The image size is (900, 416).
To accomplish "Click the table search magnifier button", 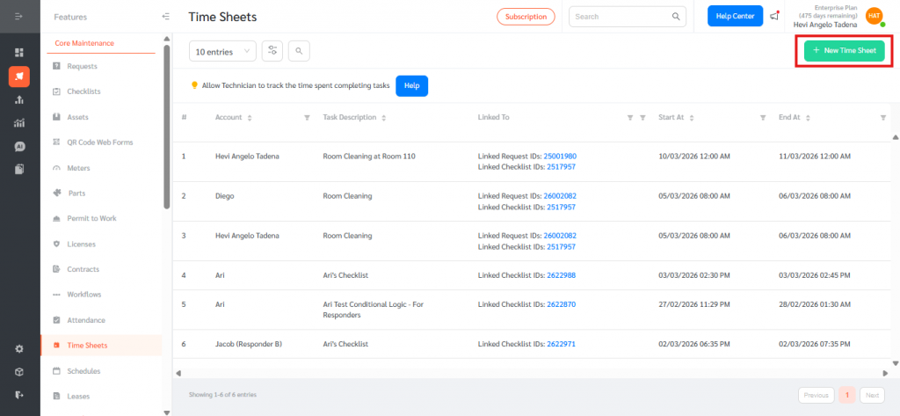I will [x=298, y=51].
